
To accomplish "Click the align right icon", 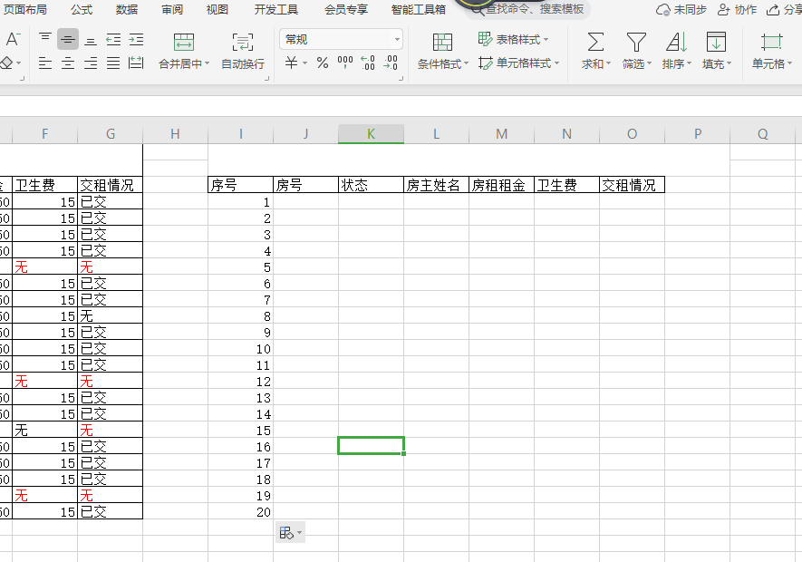I will [x=91, y=63].
